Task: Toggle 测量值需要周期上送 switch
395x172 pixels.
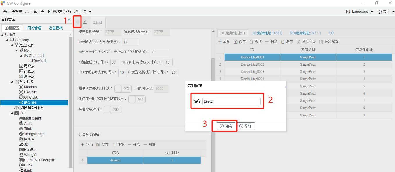Action: [123, 89]
